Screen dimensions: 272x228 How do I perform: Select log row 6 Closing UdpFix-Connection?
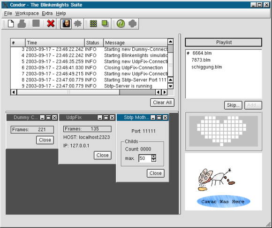89,68
